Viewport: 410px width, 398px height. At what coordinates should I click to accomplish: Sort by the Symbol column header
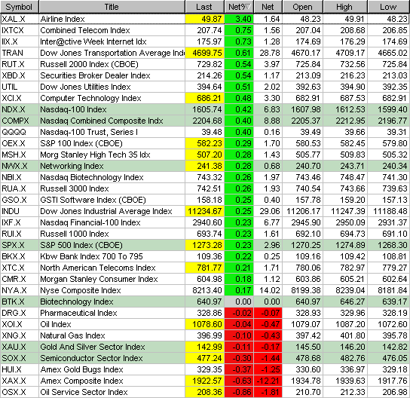20,7
